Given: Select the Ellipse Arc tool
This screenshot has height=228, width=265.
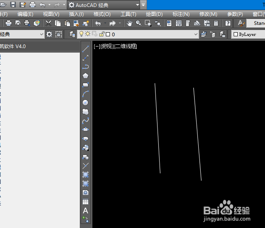Looking at the screenshot, I should [x=85, y=139].
